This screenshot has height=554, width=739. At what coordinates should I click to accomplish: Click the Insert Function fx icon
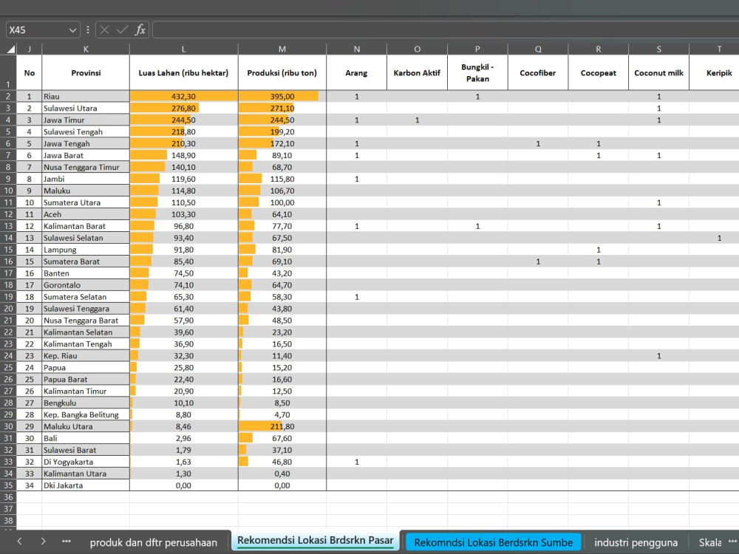click(x=140, y=30)
